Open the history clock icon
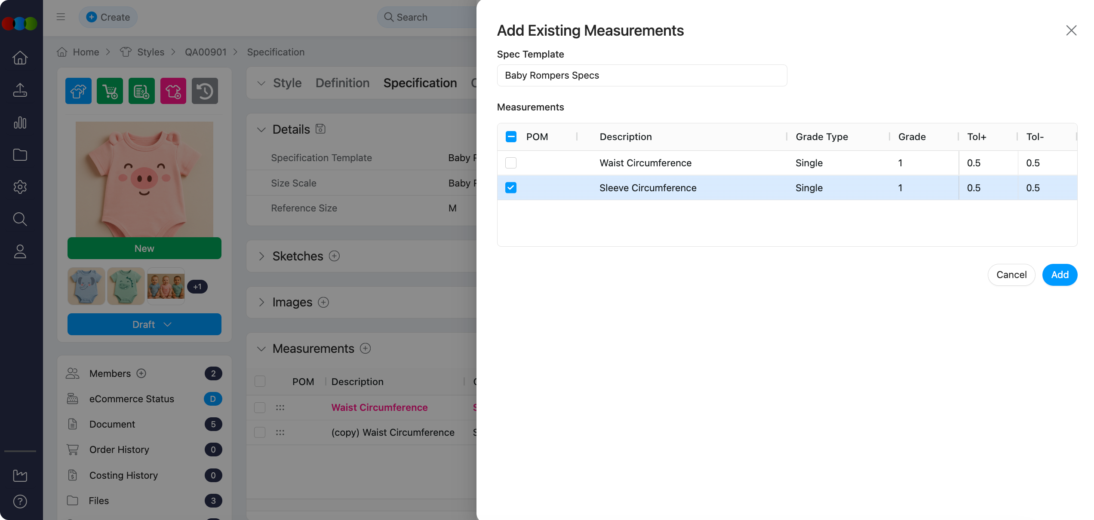Image resolution: width=1094 pixels, height=520 pixels. point(205,91)
